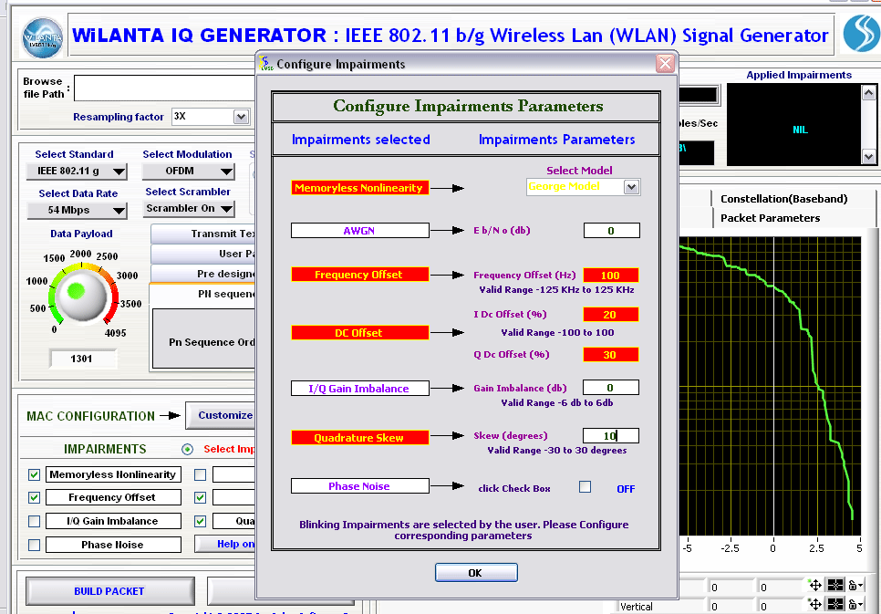Click the Eb/No (db) input field

tap(611, 231)
